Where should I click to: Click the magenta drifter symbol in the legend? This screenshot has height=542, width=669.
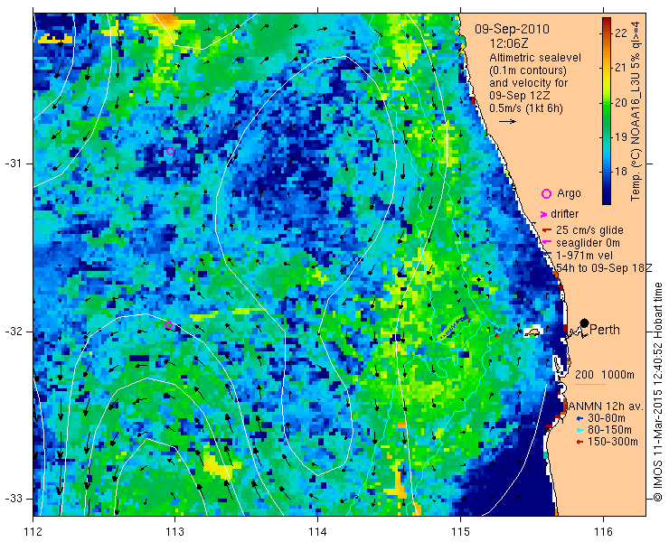coord(544,214)
